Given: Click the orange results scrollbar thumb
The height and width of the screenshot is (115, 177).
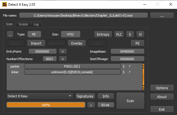Looking at the screenshot, I should click(143, 77).
